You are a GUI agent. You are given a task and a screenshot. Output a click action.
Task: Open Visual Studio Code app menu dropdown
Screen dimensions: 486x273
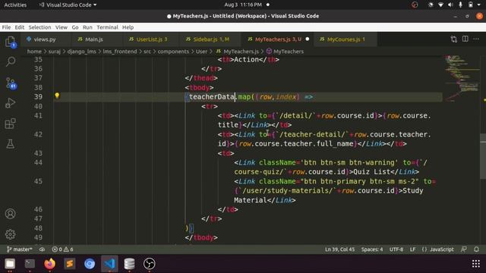[68, 5]
